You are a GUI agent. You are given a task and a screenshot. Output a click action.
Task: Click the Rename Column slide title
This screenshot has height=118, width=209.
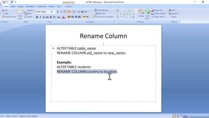104,36
